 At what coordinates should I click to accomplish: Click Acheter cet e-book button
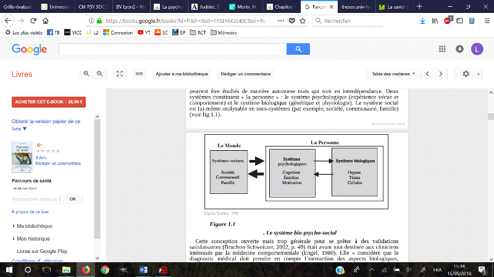(49, 102)
